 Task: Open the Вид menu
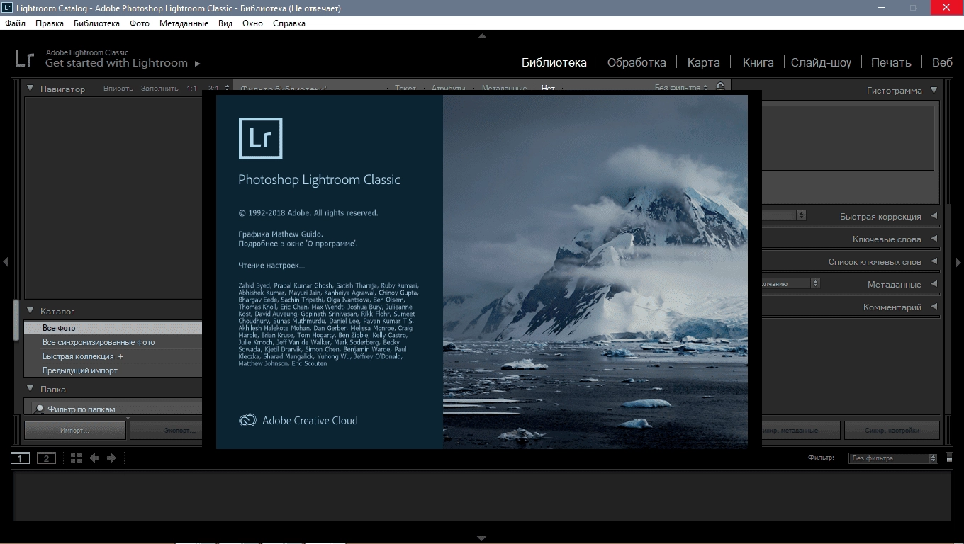(x=225, y=23)
